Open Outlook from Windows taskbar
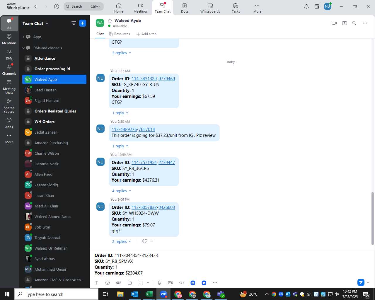Image resolution: width=375 pixels, height=300 pixels. [x=134, y=294]
